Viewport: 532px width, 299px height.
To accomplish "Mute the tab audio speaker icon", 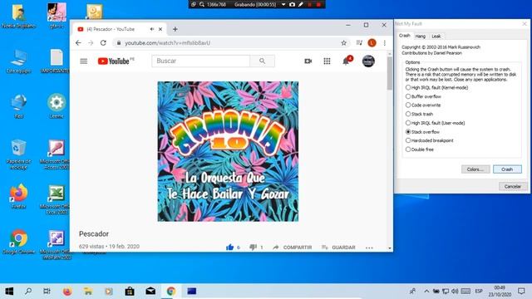I will point(152,29).
